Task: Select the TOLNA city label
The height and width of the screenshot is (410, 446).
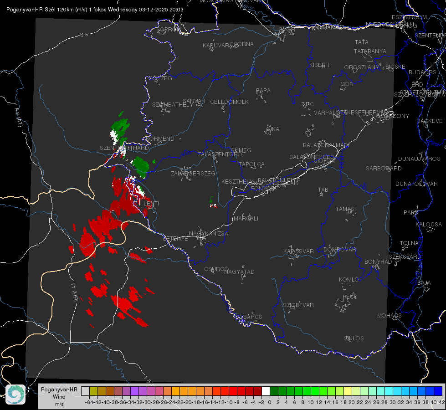Action: click(x=409, y=243)
